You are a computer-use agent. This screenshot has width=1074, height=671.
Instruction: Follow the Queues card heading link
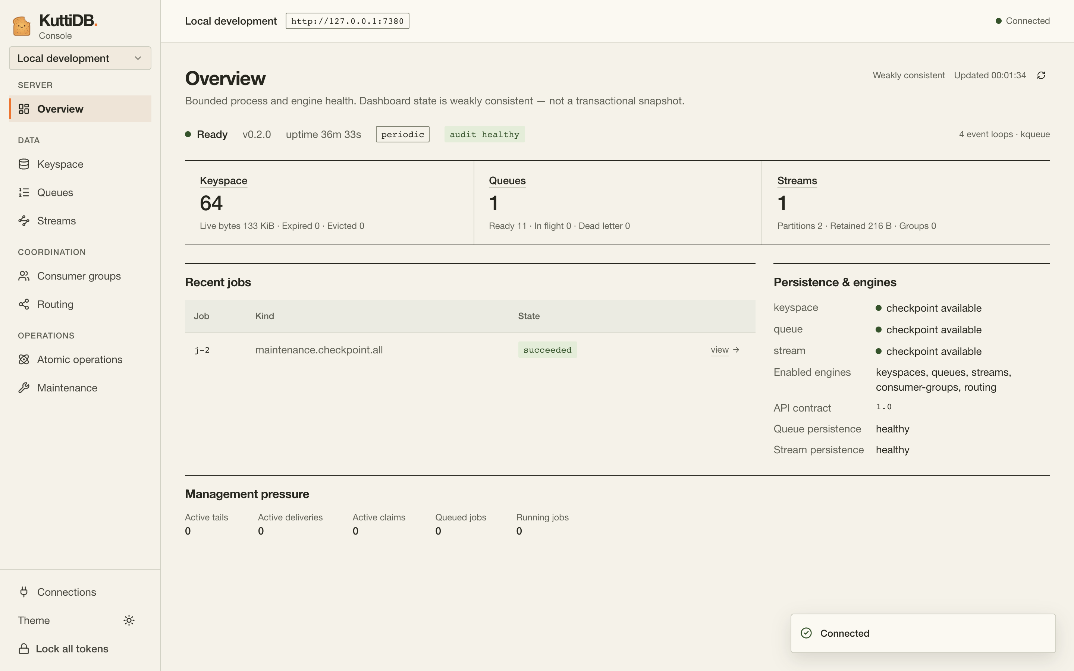click(507, 181)
